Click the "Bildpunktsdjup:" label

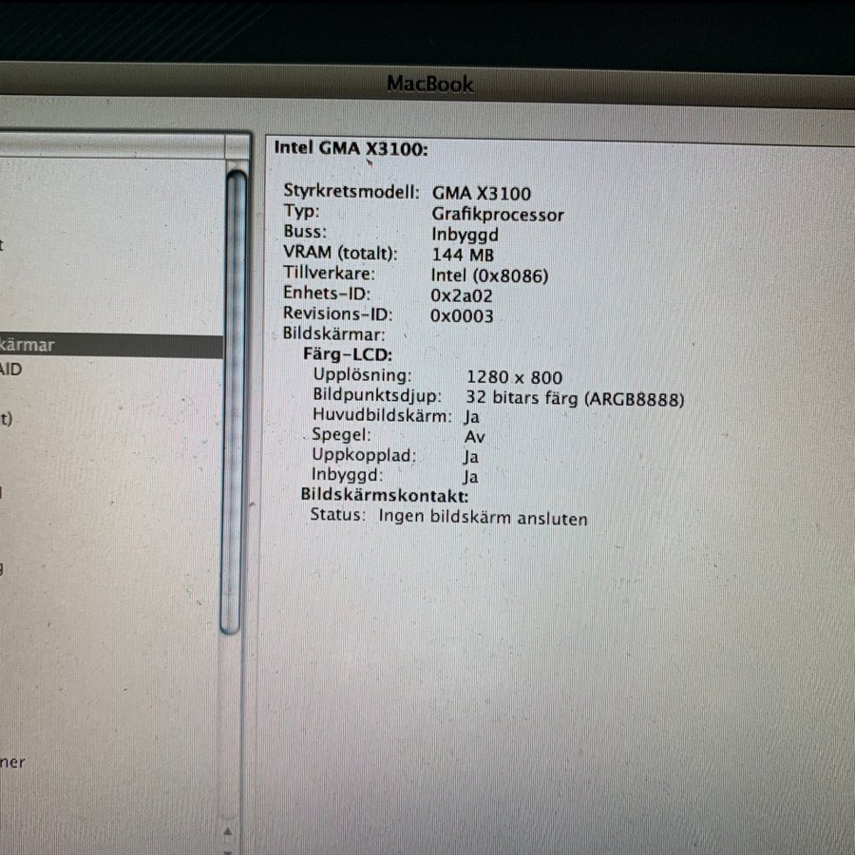point(377,396)
